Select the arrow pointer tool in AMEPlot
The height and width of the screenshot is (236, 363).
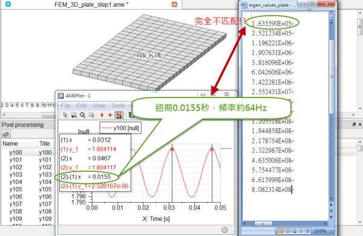click(65, 115)
